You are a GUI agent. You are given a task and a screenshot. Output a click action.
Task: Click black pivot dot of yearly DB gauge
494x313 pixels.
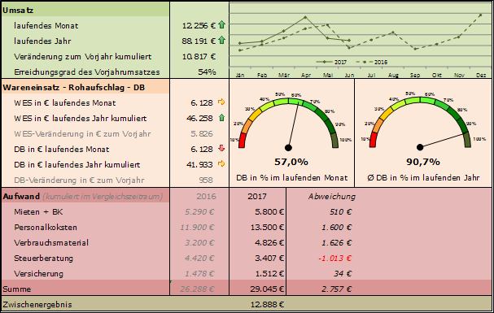coord(420,147)
